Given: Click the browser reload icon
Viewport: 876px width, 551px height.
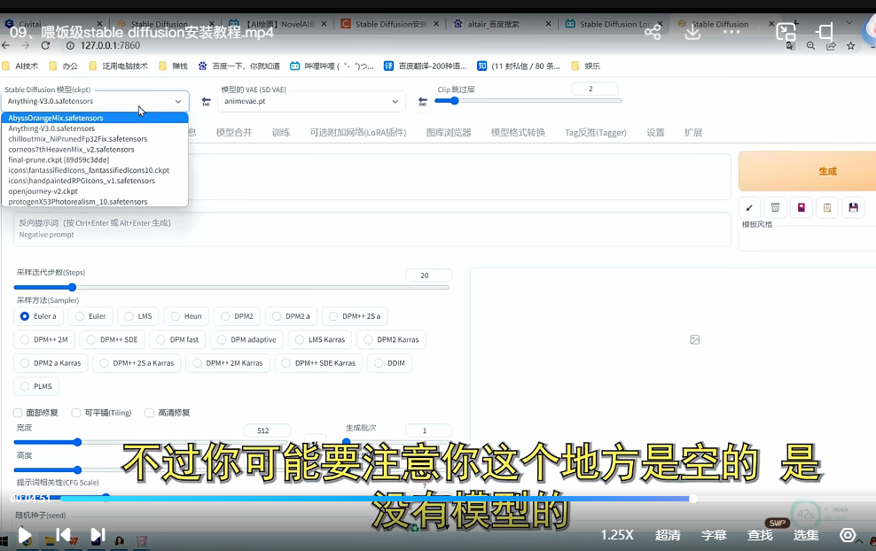Looking at the screenshot, I should point(45,46).
